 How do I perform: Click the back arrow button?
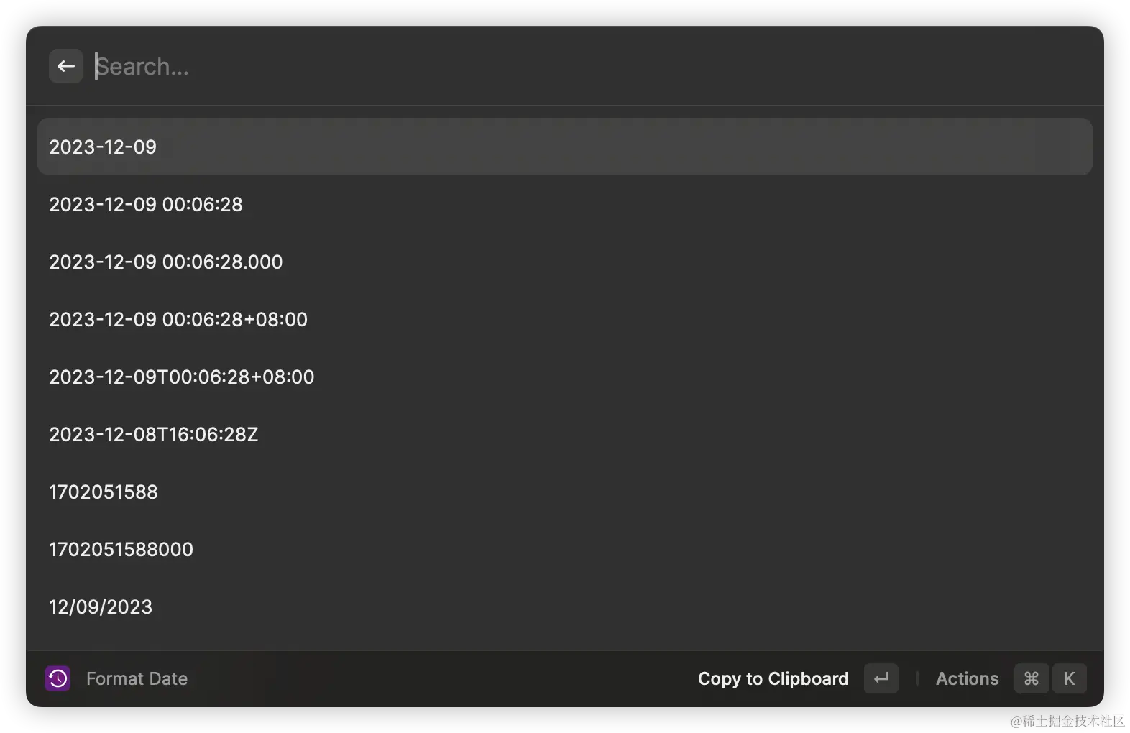coord(66,66)
